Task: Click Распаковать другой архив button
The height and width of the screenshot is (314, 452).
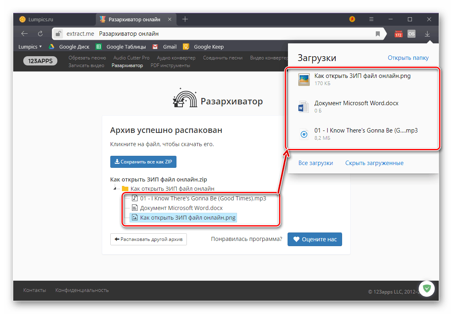Action: coord(148,239)
